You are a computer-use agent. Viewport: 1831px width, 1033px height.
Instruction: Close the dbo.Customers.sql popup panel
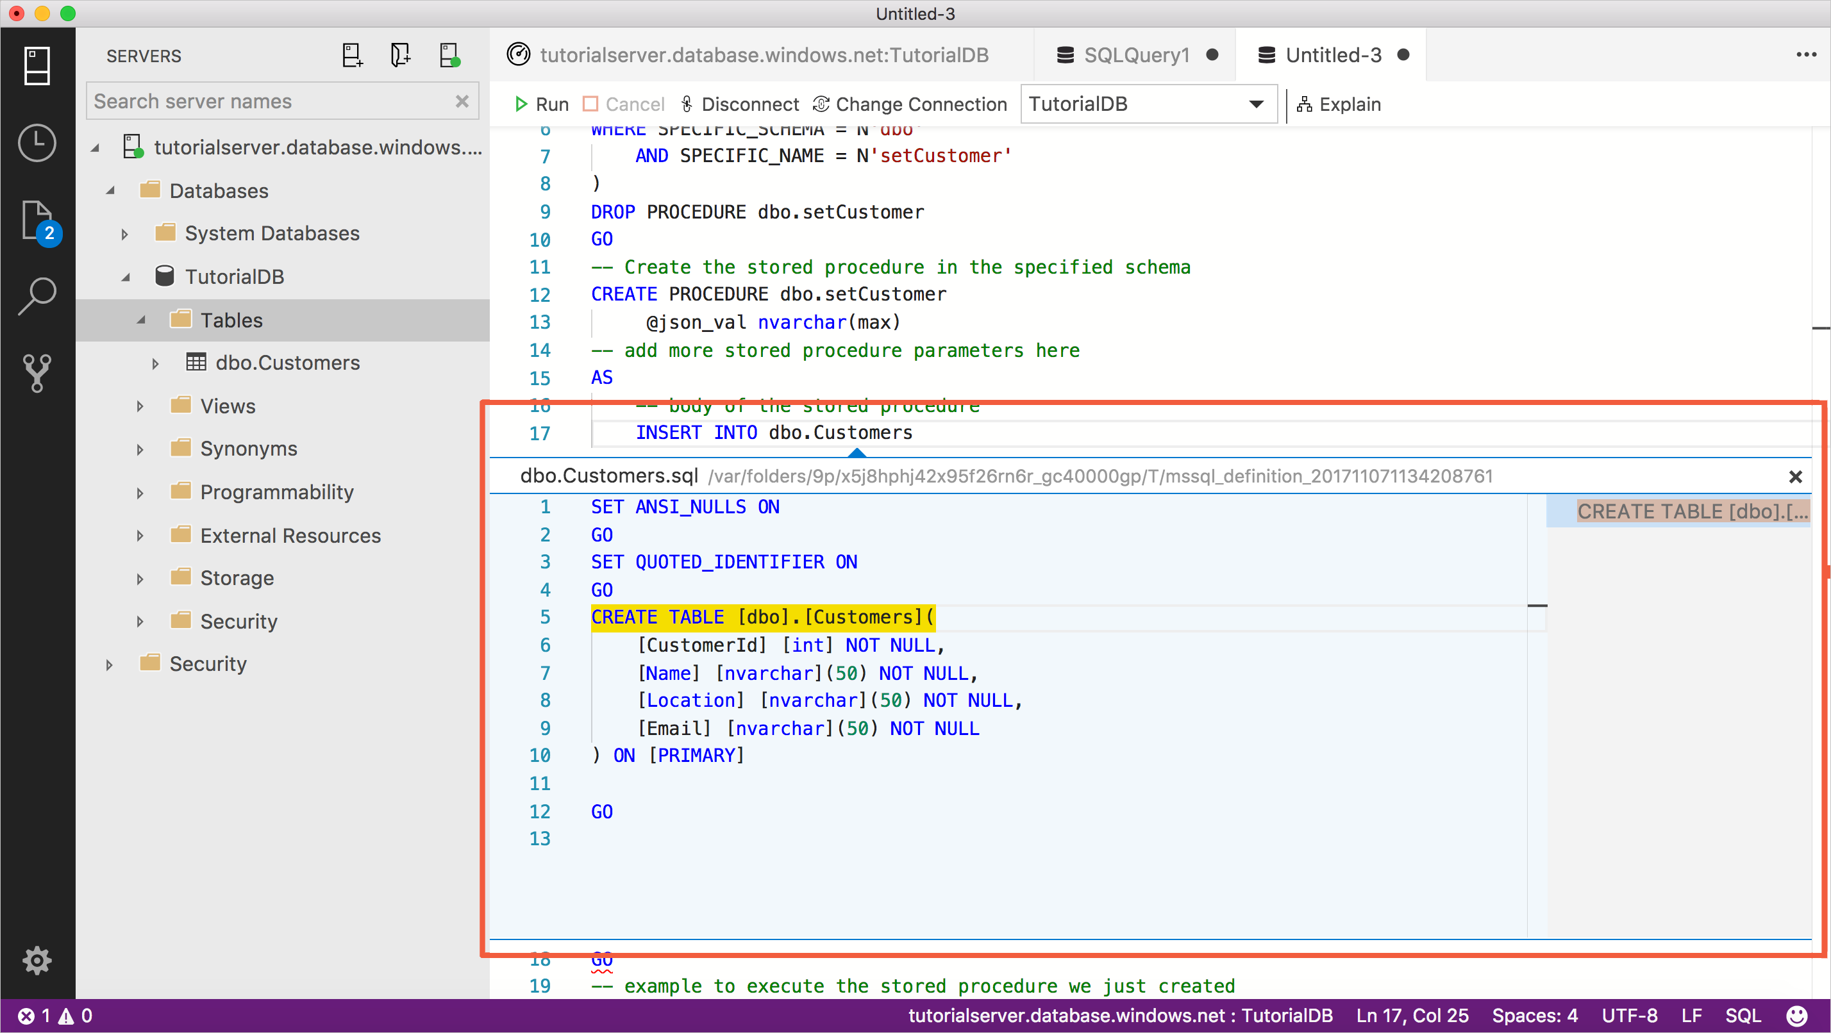coord(1794,476)
